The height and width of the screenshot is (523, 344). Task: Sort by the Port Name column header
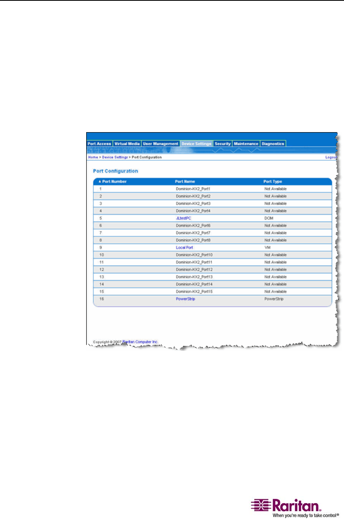[185, 182]
